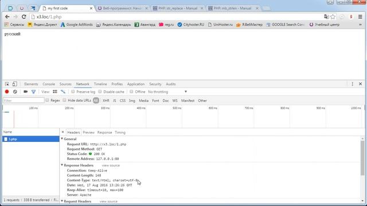Filter requests by XHR
This screenshot has height=206, width=367.
106,101
